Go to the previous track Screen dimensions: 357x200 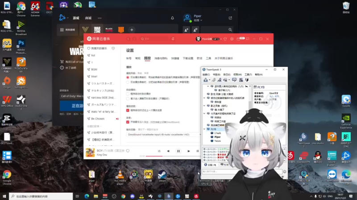[168, 151]
